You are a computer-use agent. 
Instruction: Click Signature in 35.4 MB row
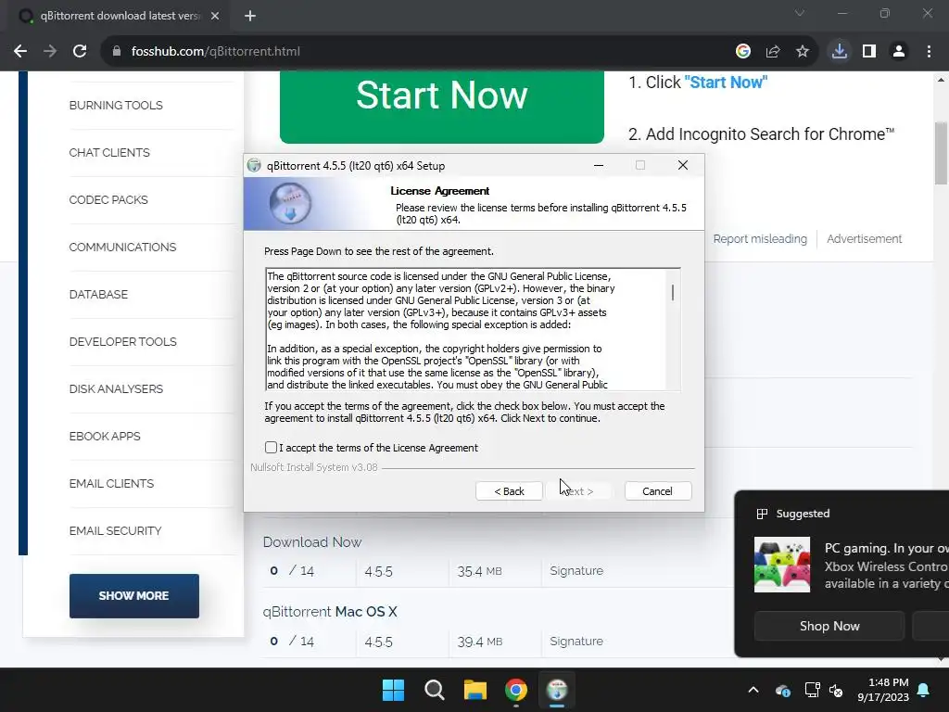click(x=576, y=570)
